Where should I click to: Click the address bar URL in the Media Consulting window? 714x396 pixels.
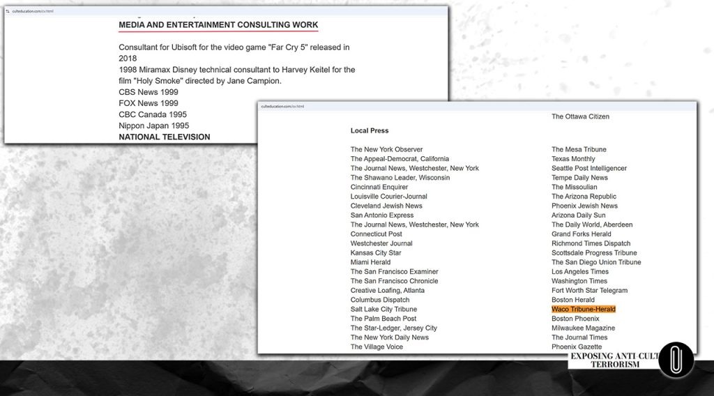[33, 11]
